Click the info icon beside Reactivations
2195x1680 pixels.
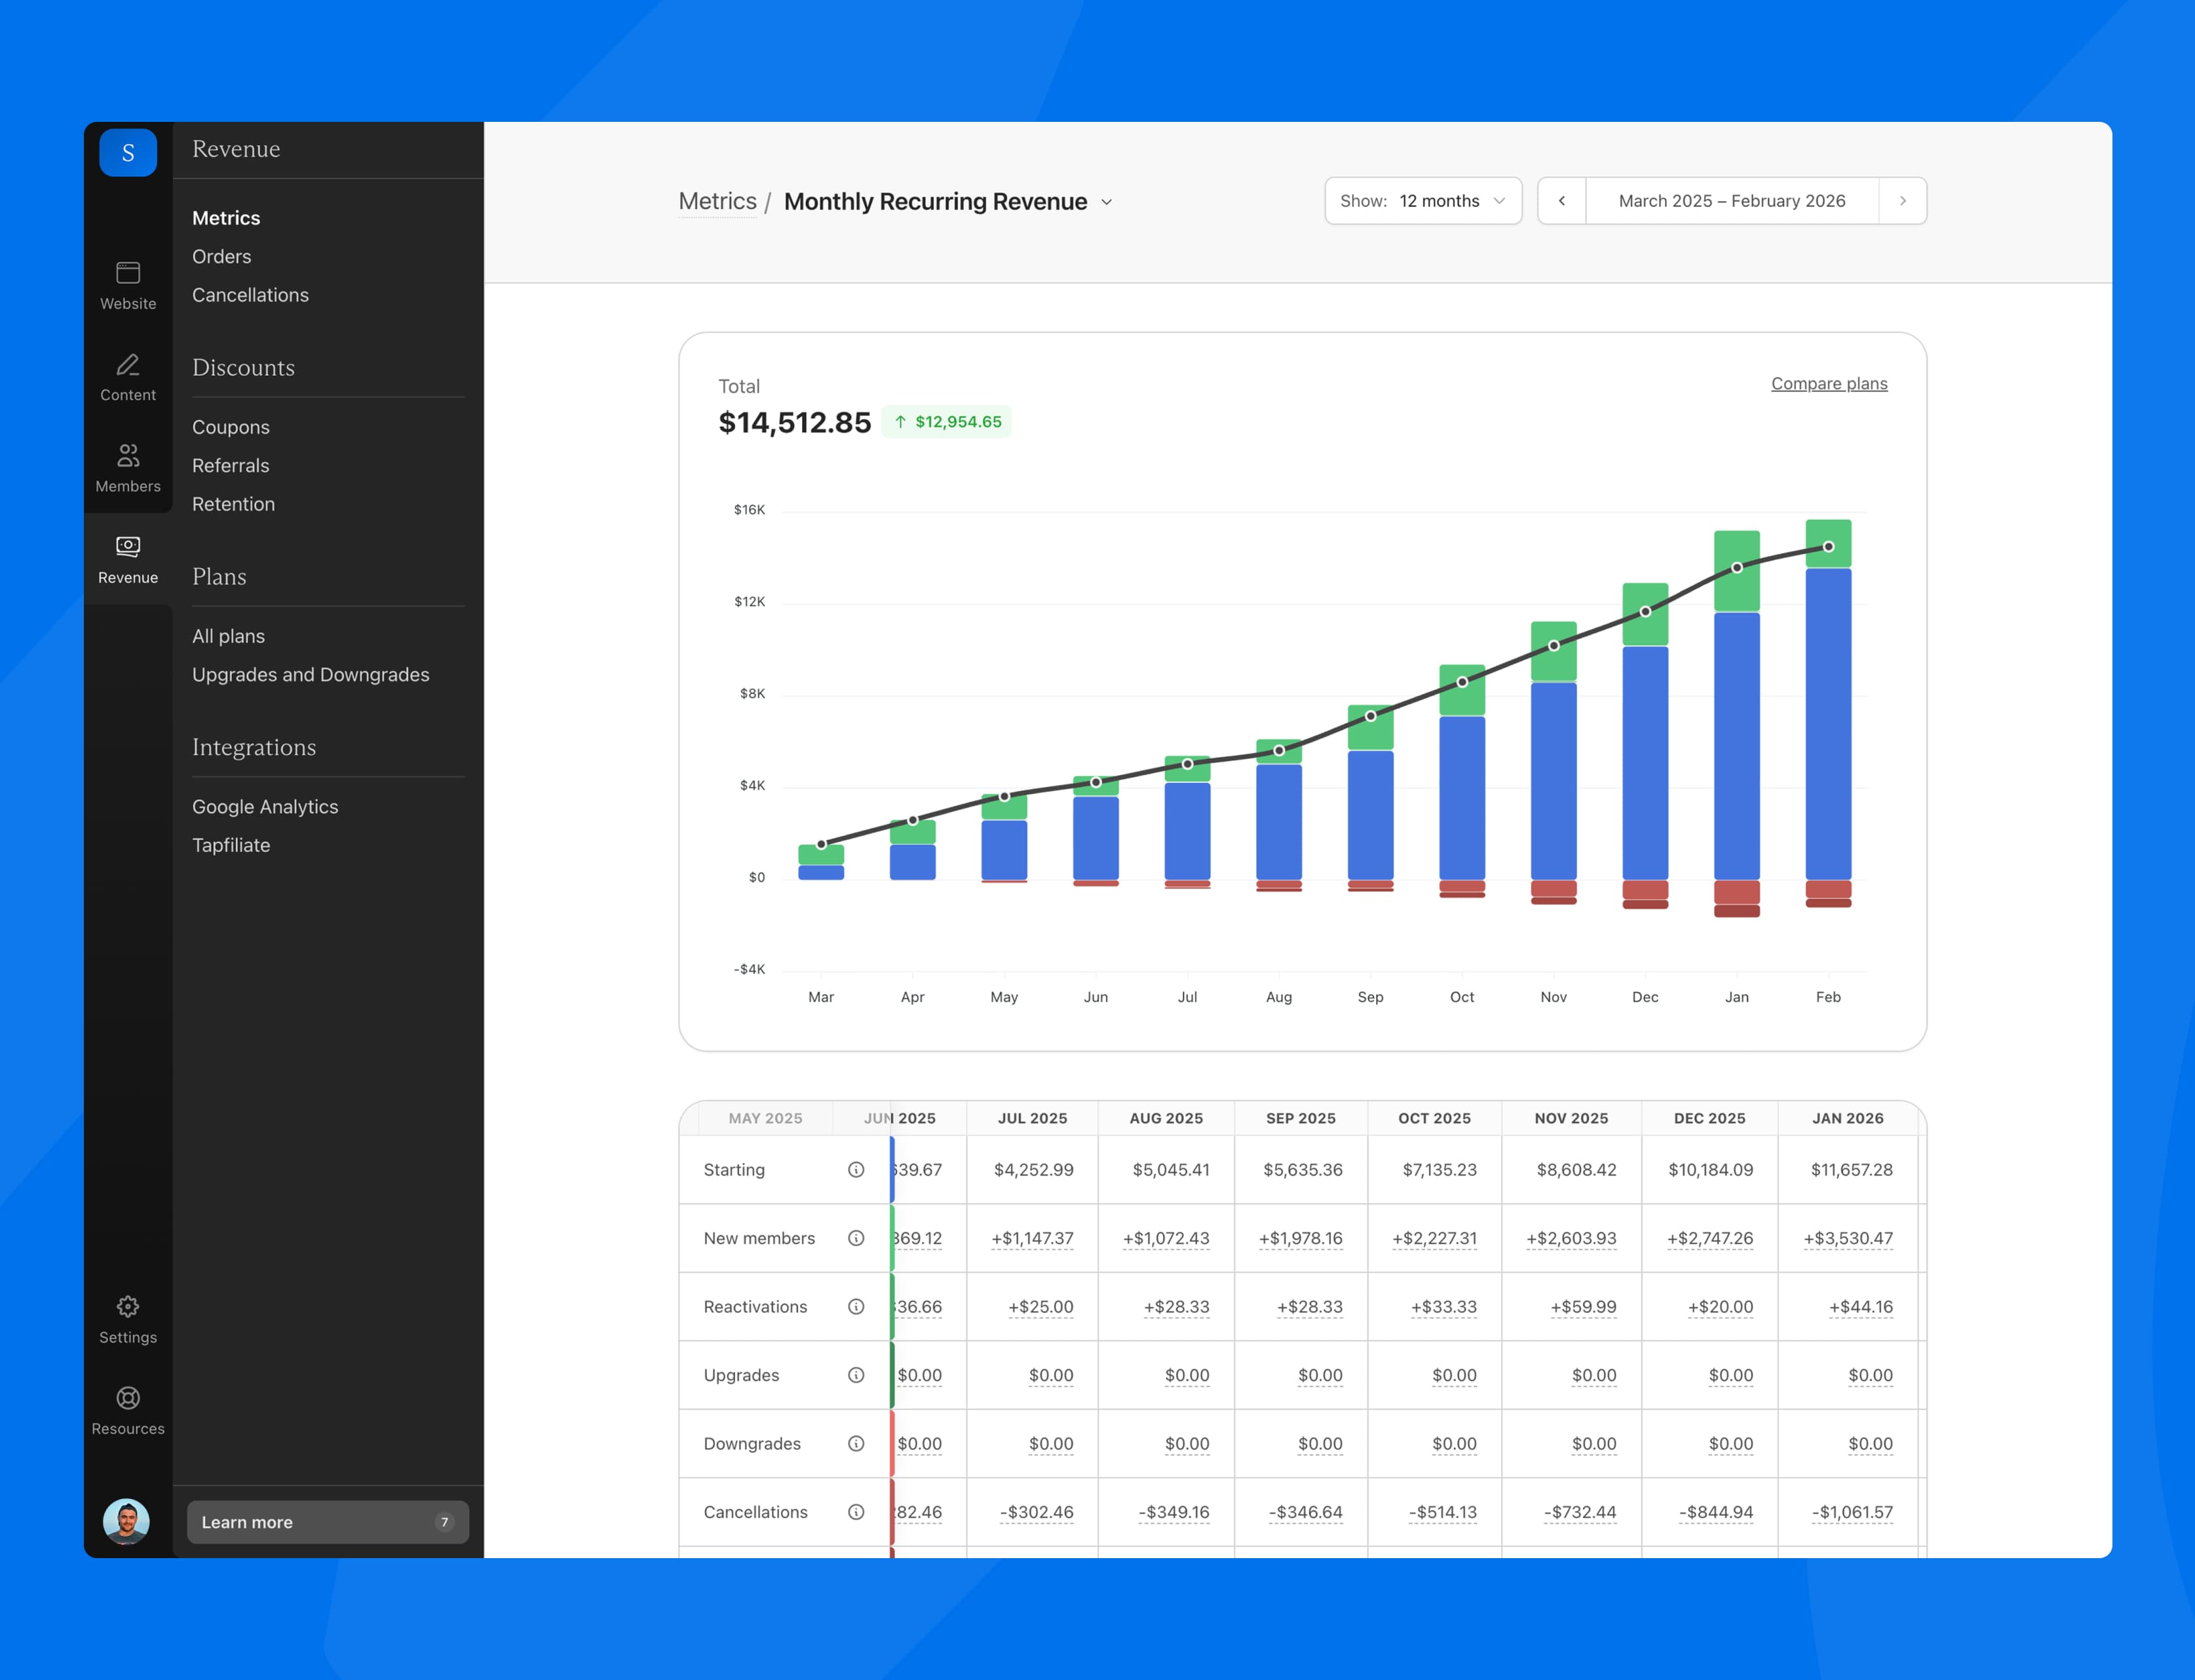click(x=856, y=1307)
